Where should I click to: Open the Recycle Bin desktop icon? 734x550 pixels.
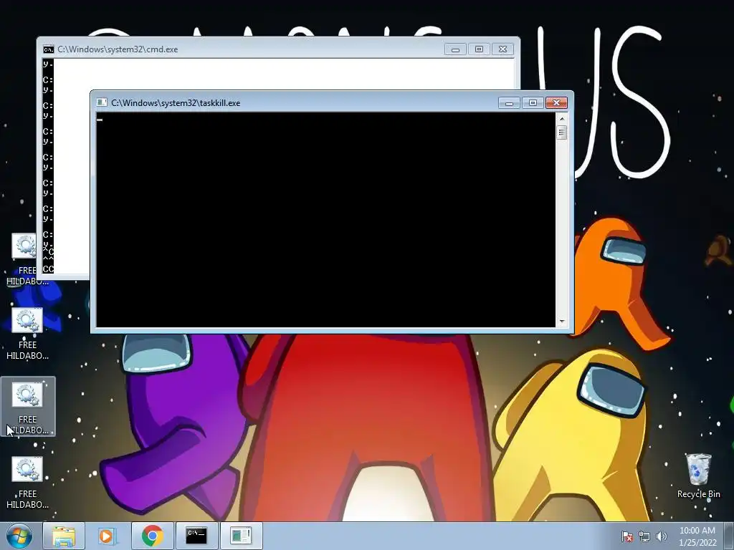click(698, 476)
